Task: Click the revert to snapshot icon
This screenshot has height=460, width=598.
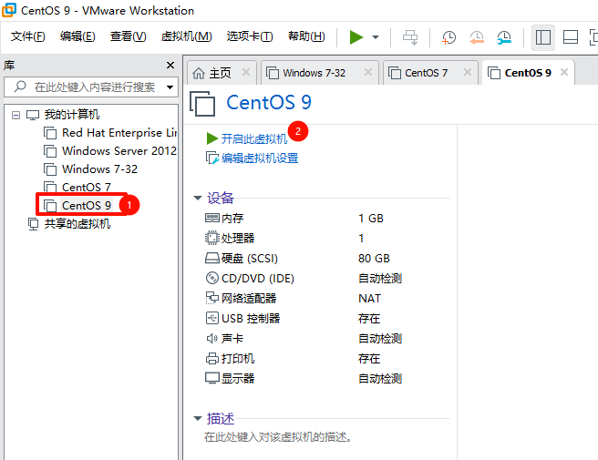Action: (x=477, y=37)
